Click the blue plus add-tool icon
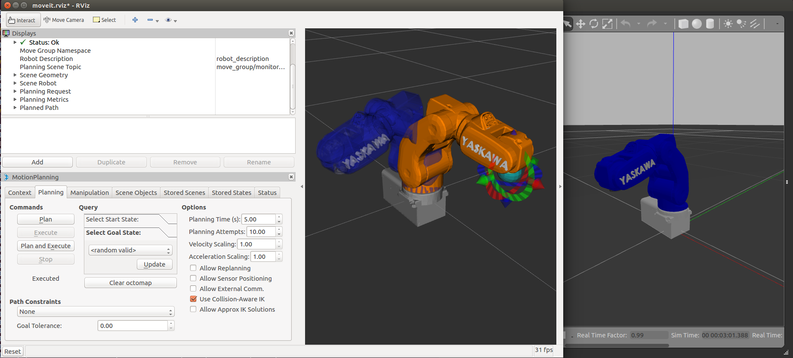Screen dimensions: 793x358 click(x=135, y=20)
